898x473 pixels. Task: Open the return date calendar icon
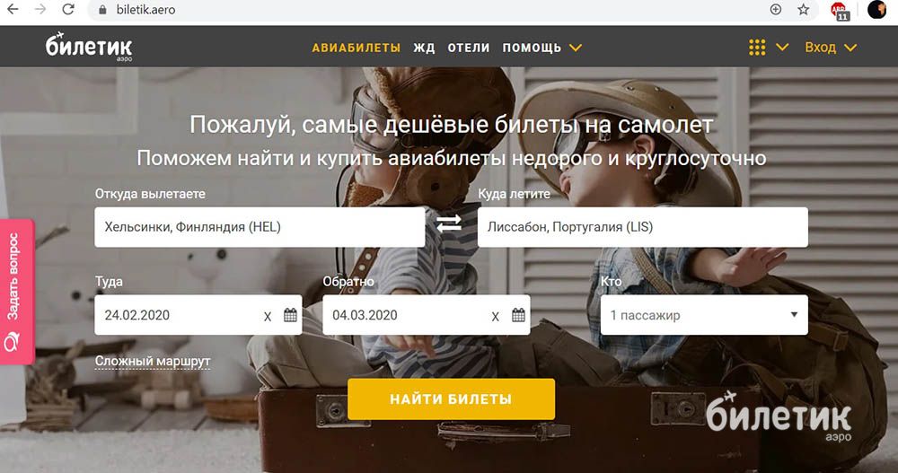click(518, 314)
